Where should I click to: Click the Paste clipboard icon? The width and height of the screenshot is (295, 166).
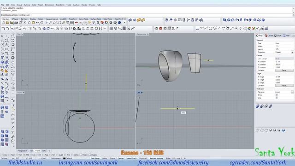click(x=33, y=23)
